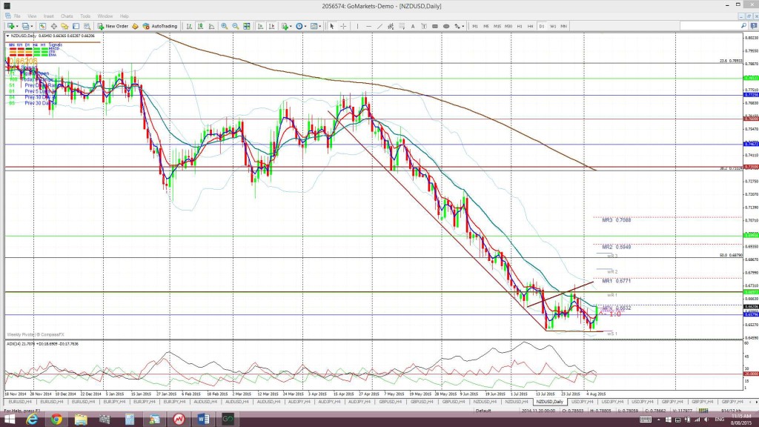Choose the Trendline drawing tool
Image resolution: width=759 pixels, height=427 pixels.
pos(379,26)
